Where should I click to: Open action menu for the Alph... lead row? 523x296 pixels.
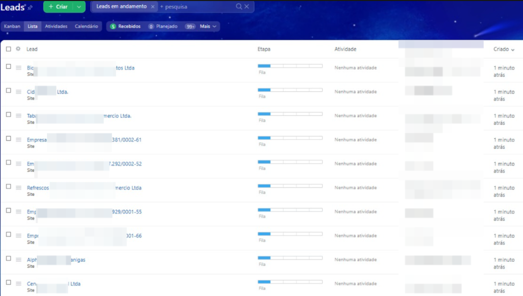coord(18,260)
